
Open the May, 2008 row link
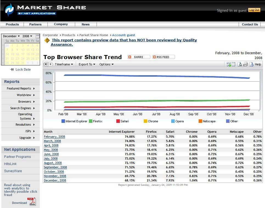click(51, 150)
